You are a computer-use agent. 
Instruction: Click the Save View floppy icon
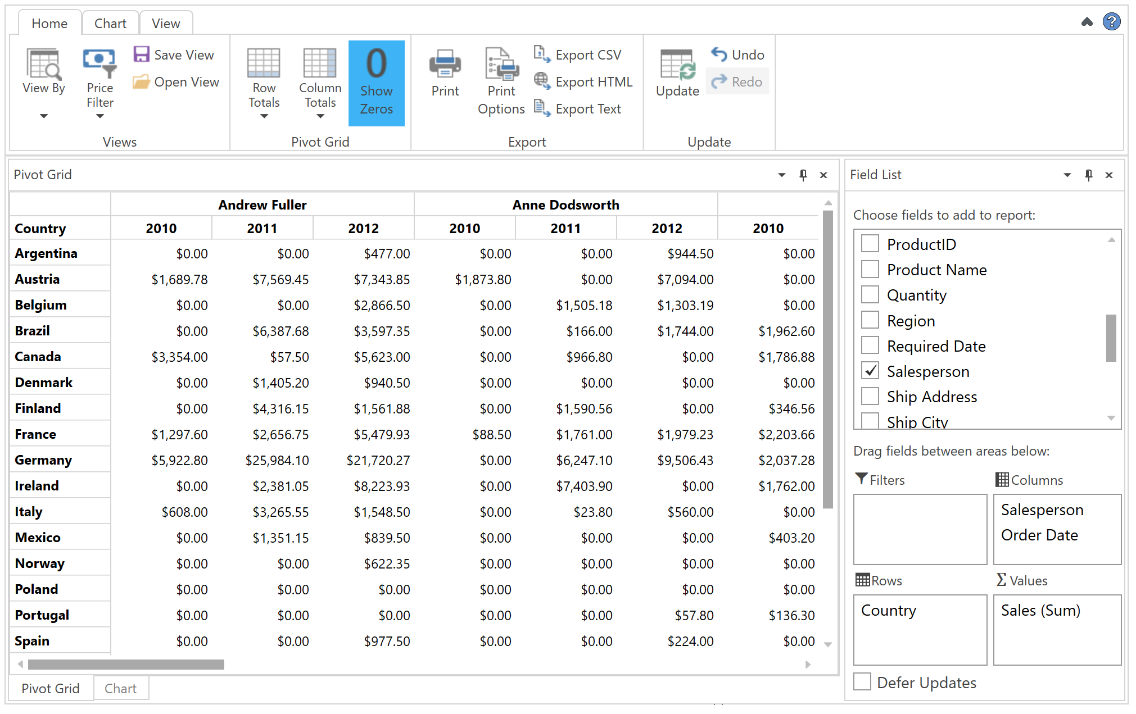pyautogui.click(x=141, y=54)
